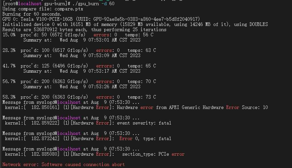The height and width of the screenshot is (168, 292).
Task: Click the red 'Network error' message
Action: [63, 164]
